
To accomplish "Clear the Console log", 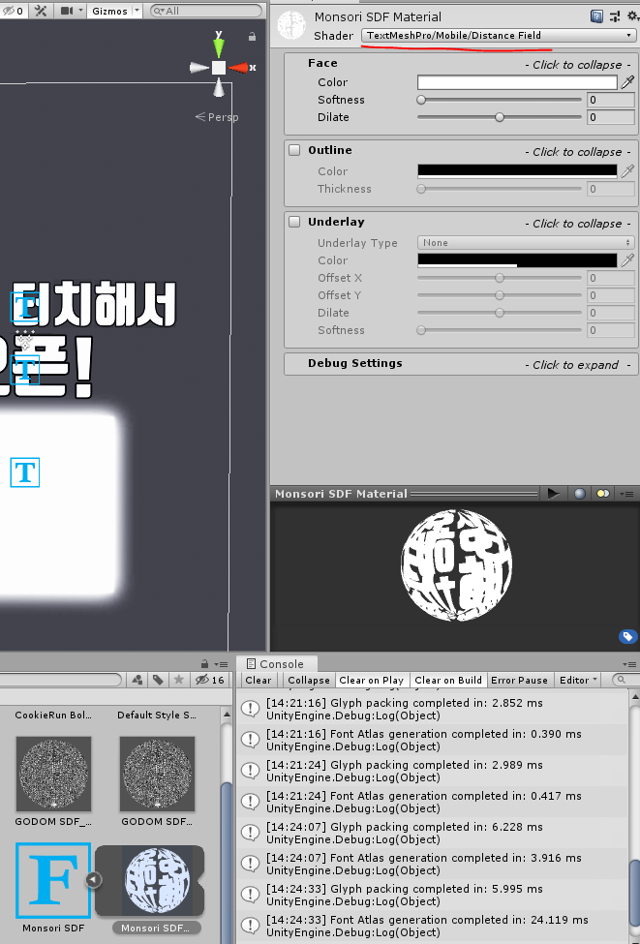I will [x=259, y=680].
